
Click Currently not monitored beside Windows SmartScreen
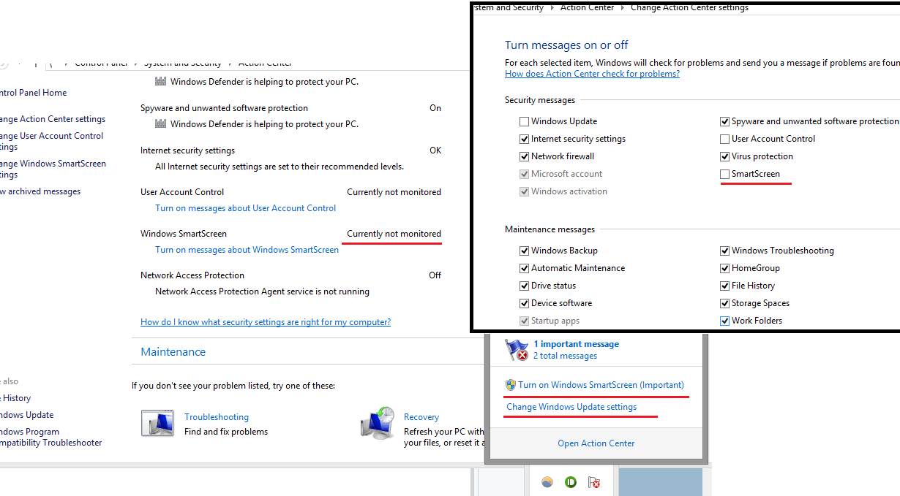coord(394,234)
